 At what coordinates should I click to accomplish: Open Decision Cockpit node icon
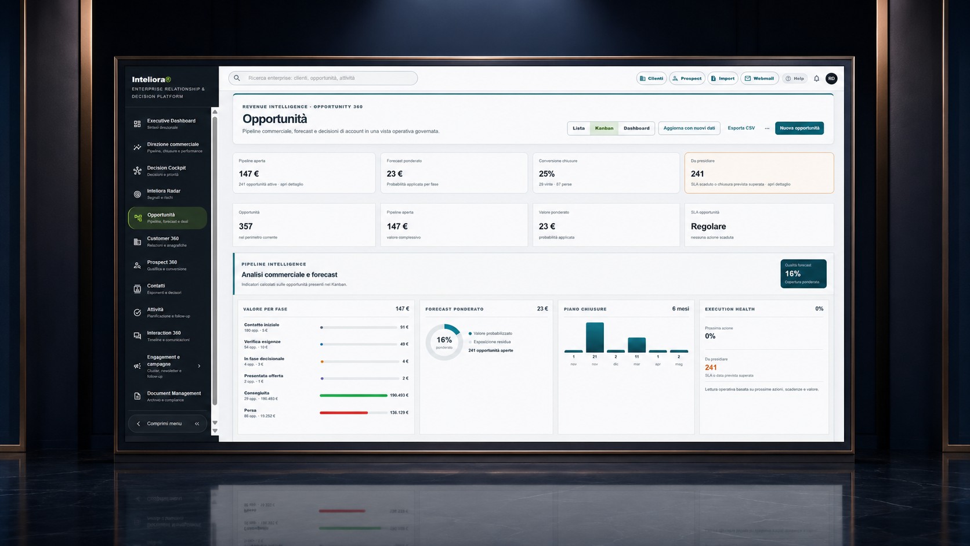click(x=137, y=171)
